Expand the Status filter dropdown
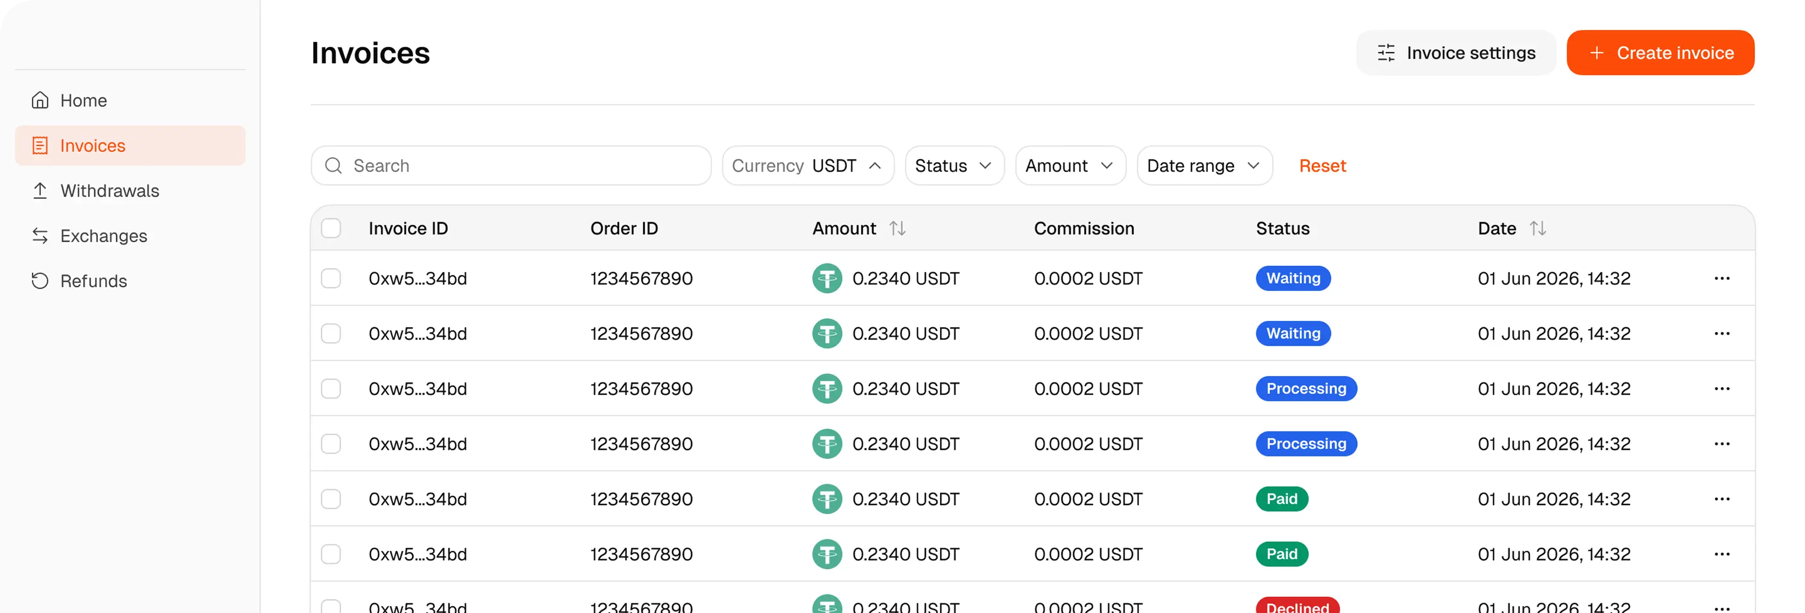1805x613 pixels. point(955,166)
